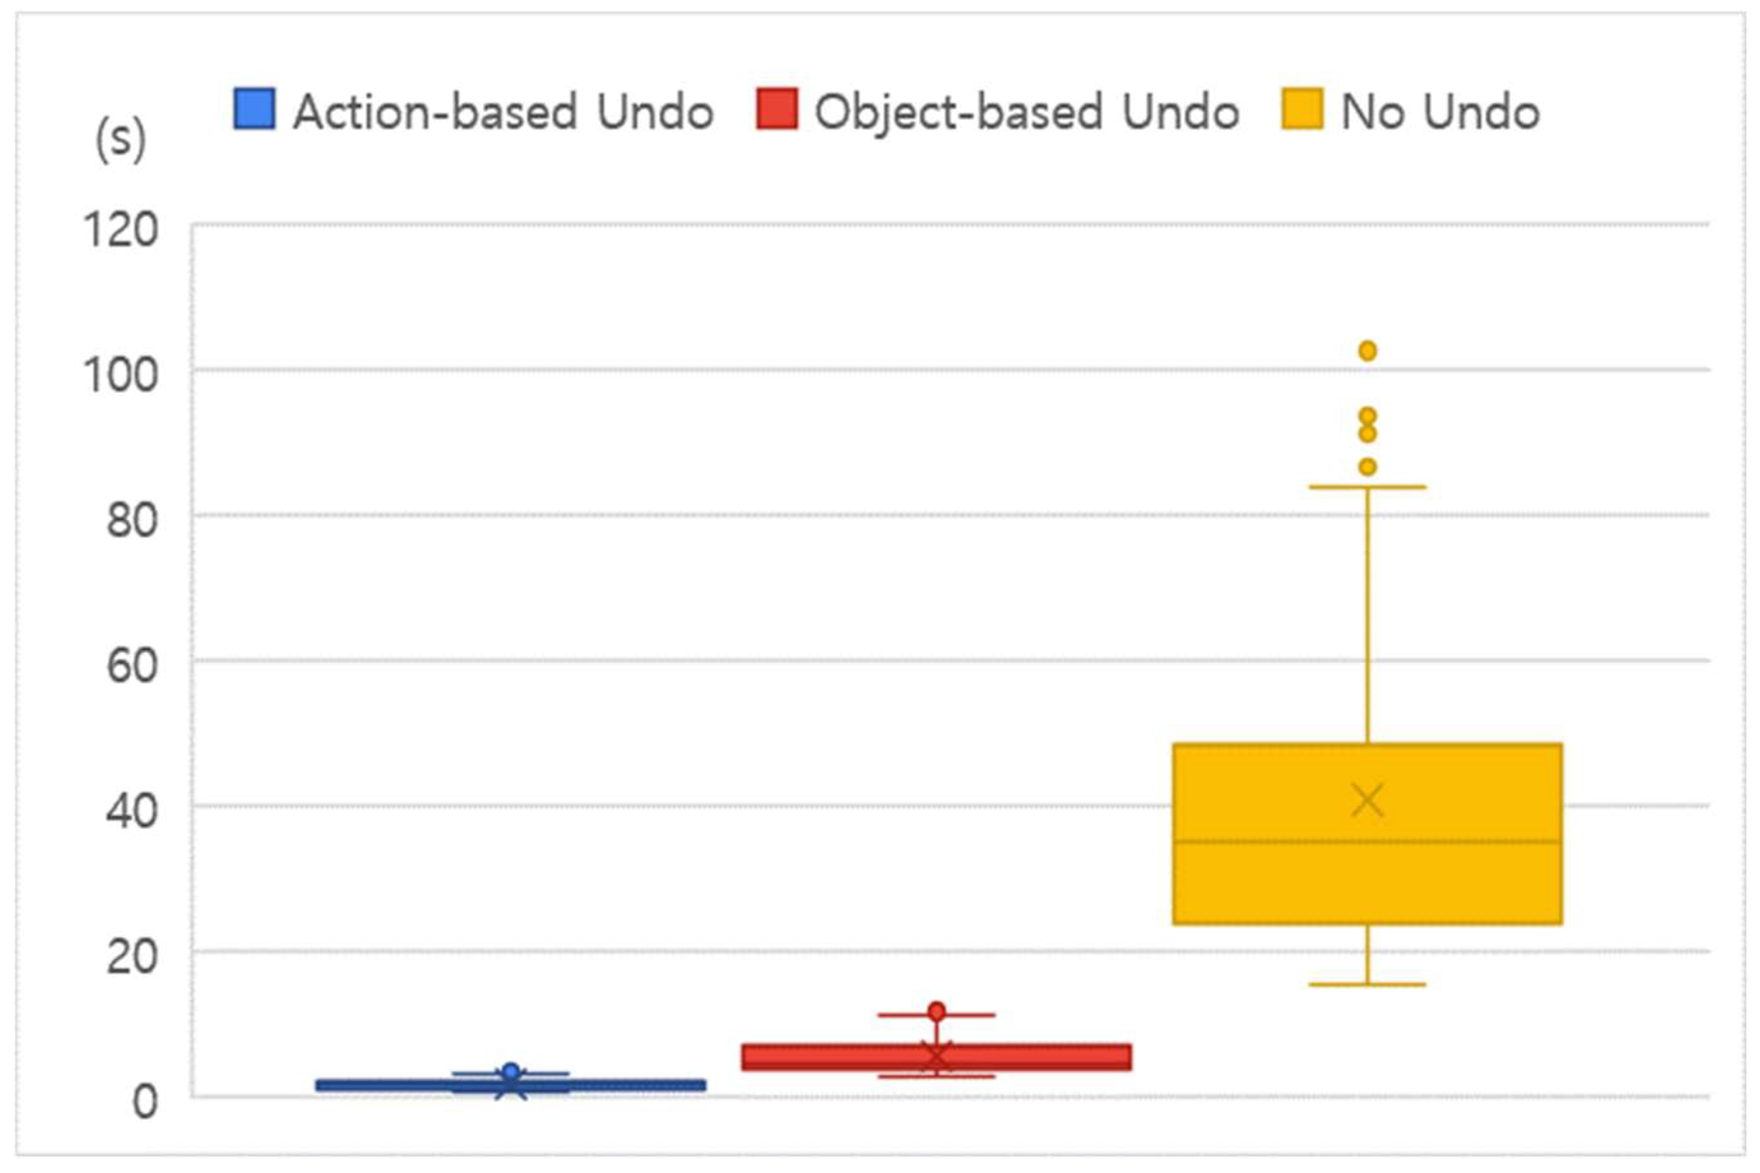Click the blue outlier dot
Viewport: 1760px width, 1173px height.
pyautogui.click(x=511, y=1071)
